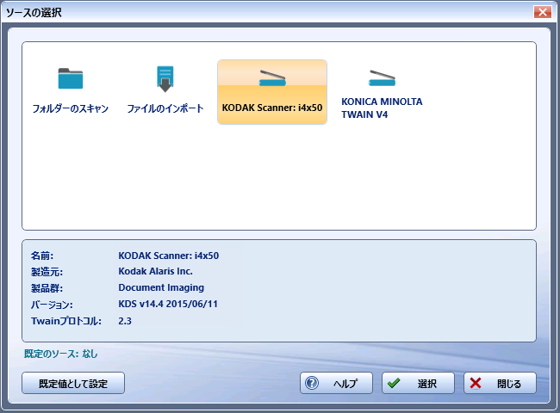Click the Twainプロトコル: field label
This screenshot has width=560, height=413.
point(66,321)
